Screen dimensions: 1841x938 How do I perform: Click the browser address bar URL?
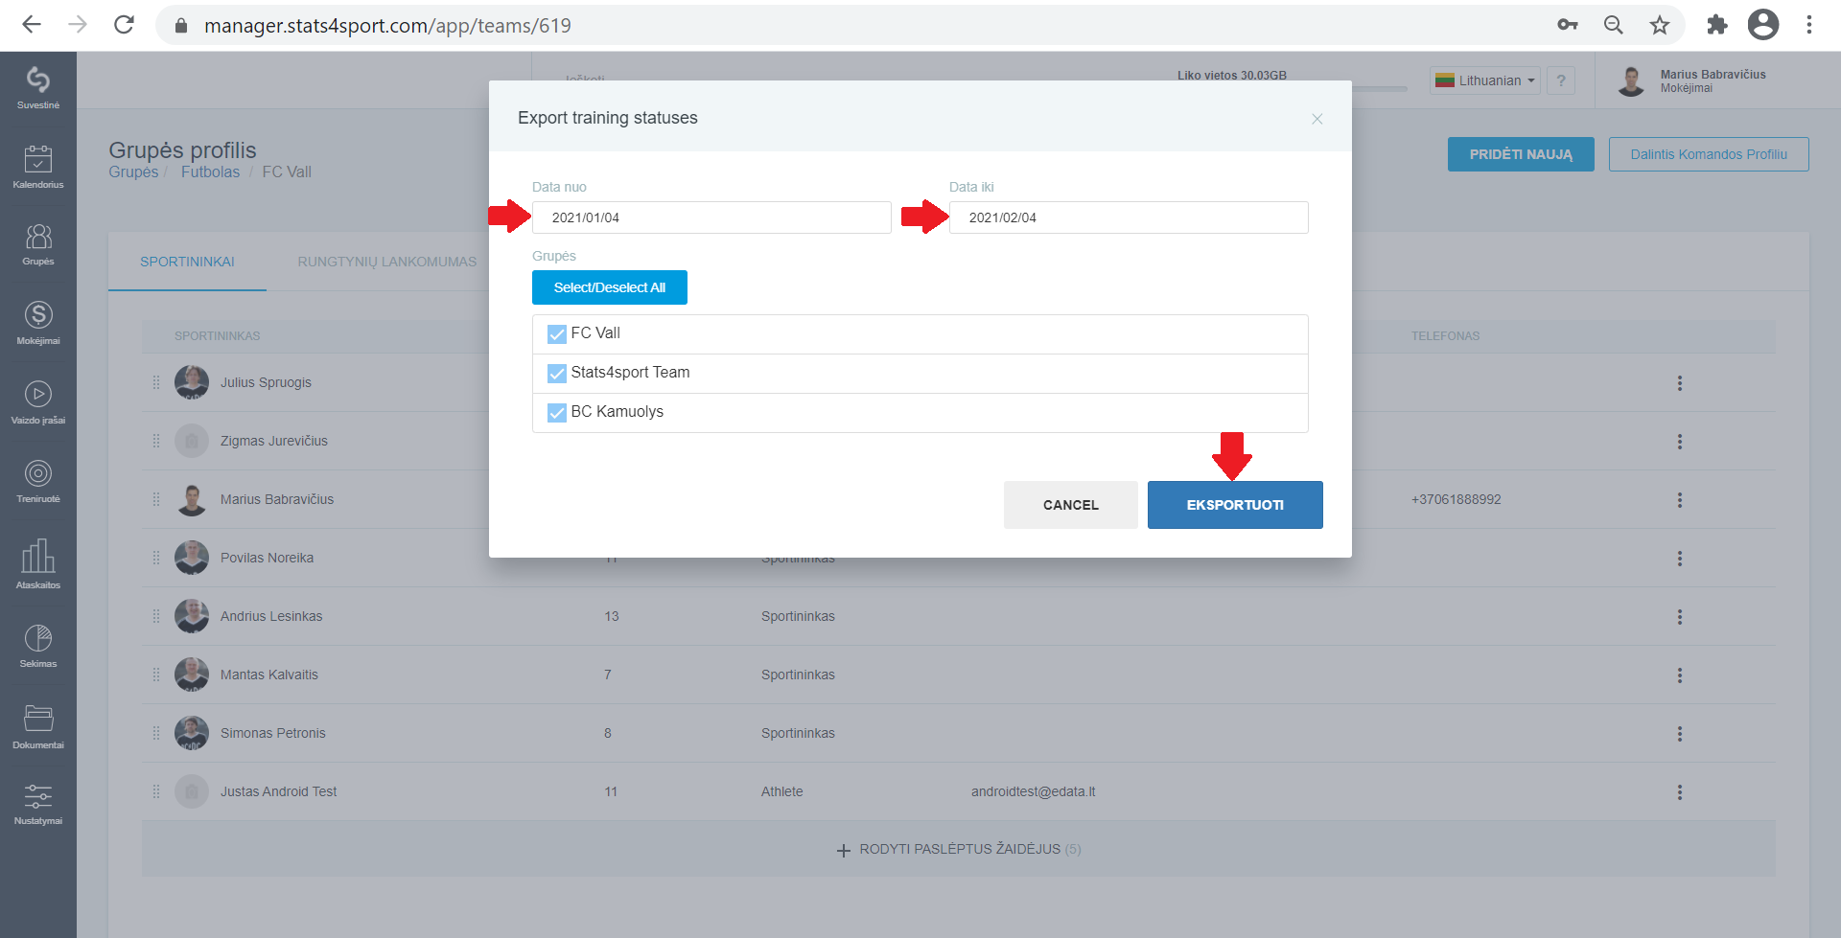(387, 26)
